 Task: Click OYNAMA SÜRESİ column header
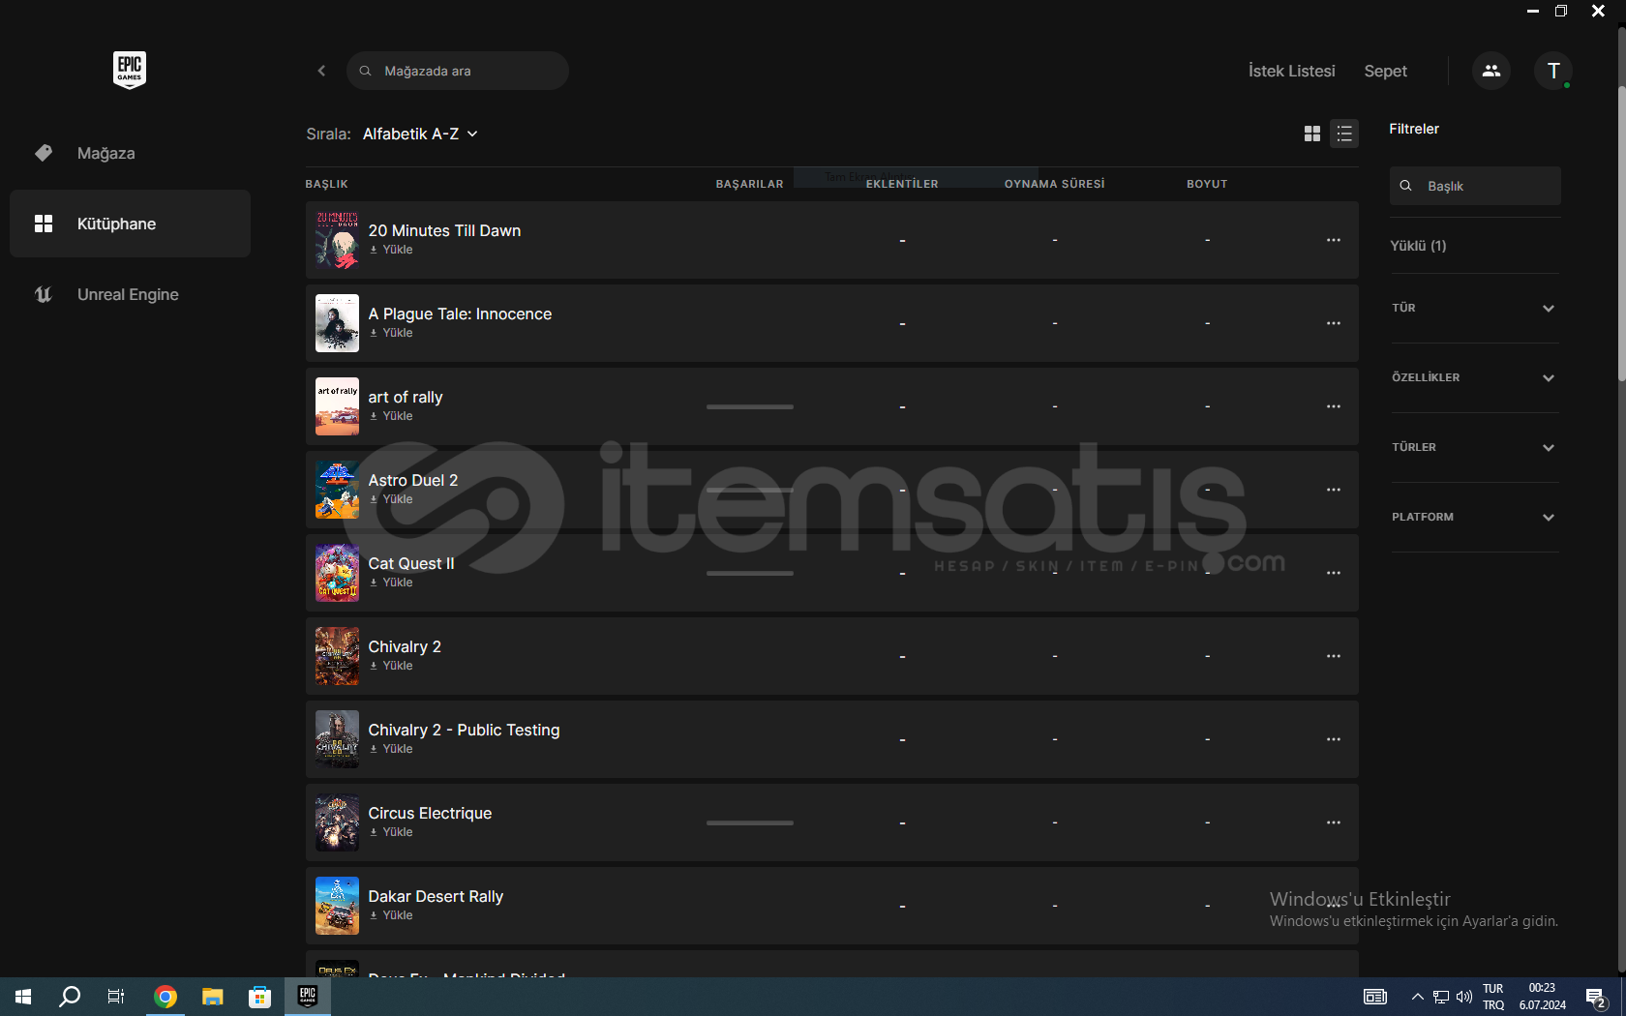pos(1054,184)
